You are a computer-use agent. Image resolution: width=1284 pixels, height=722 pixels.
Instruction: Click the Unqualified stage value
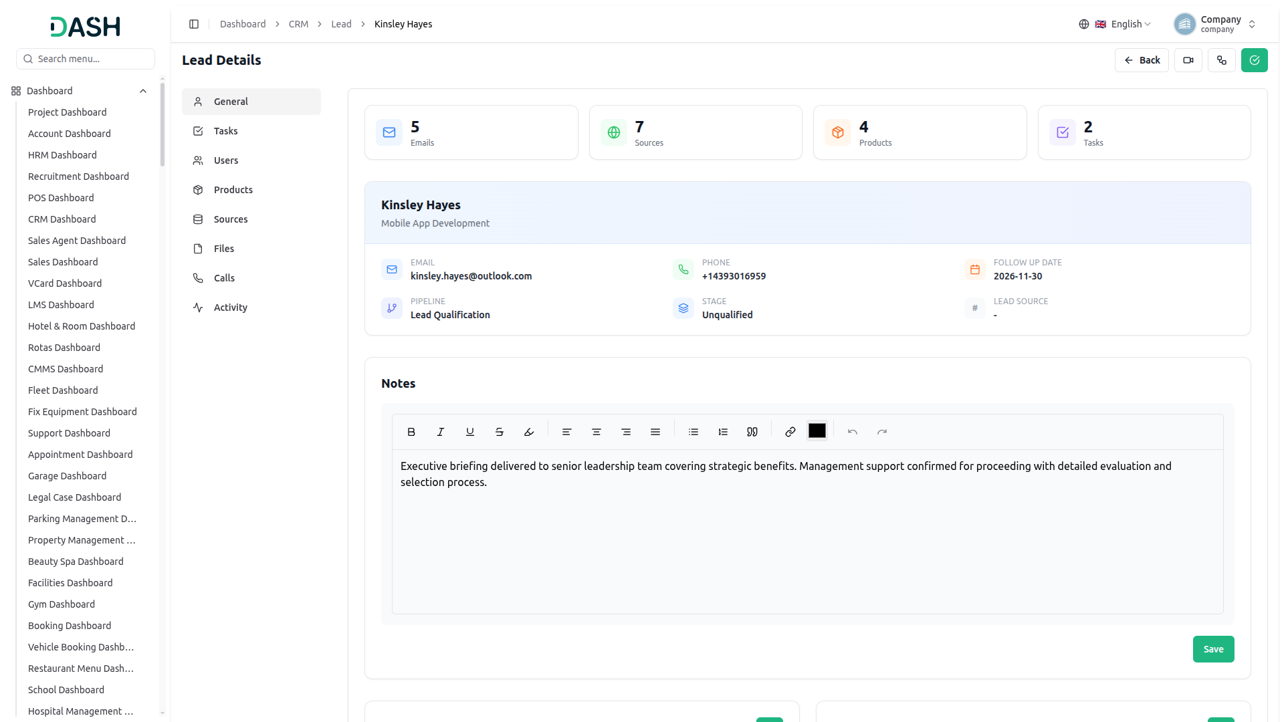(x=728, y=315)
